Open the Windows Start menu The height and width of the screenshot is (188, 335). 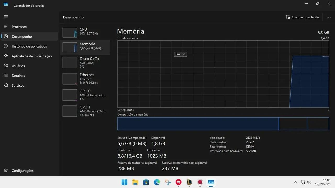click(x=125, y=182)
